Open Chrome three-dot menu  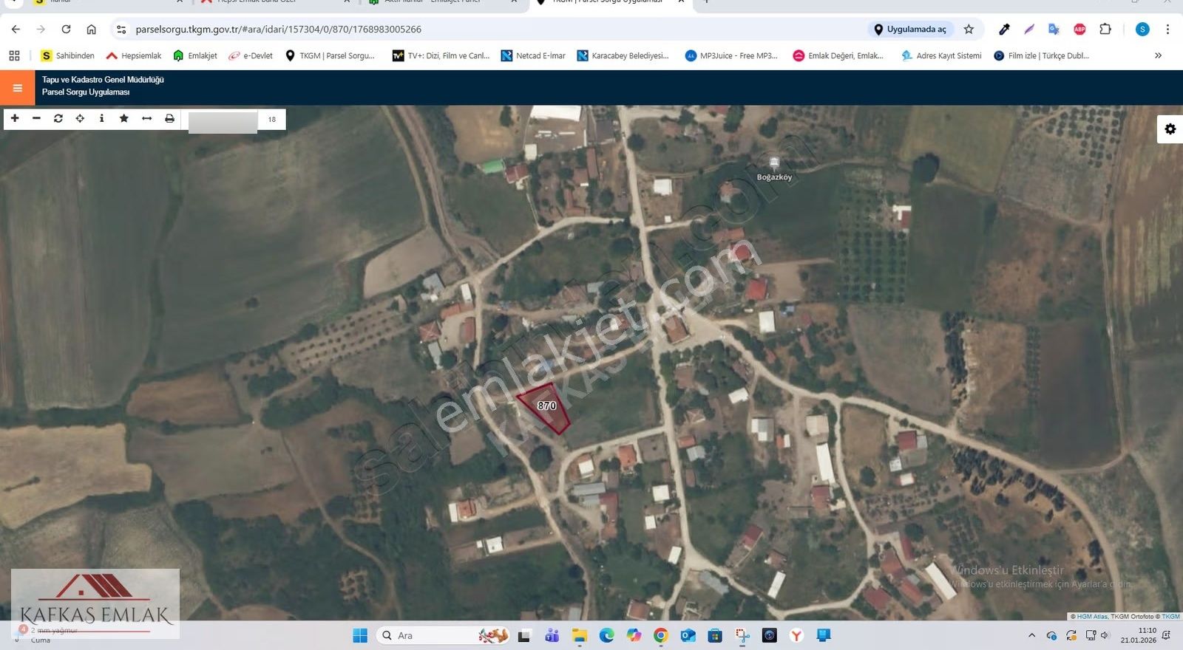coord(1167,30)
